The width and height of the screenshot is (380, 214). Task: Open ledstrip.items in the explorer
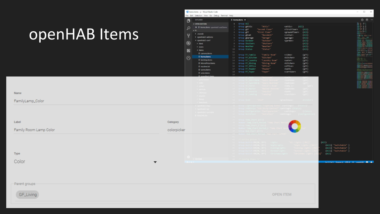pyautogui.click(x=211, y=60)
